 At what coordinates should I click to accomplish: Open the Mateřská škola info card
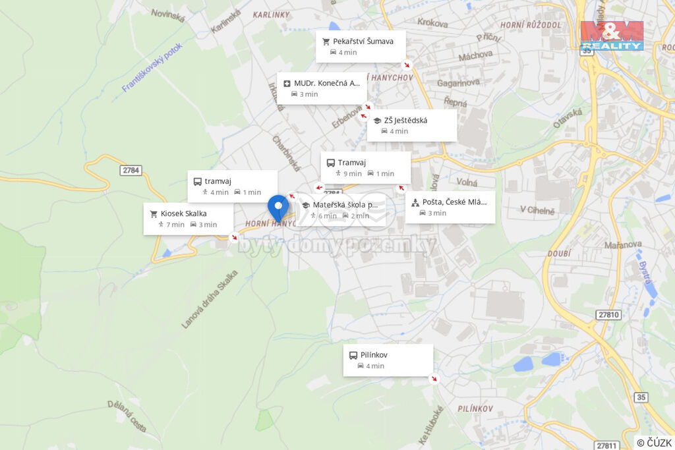[x=341, y=210]
